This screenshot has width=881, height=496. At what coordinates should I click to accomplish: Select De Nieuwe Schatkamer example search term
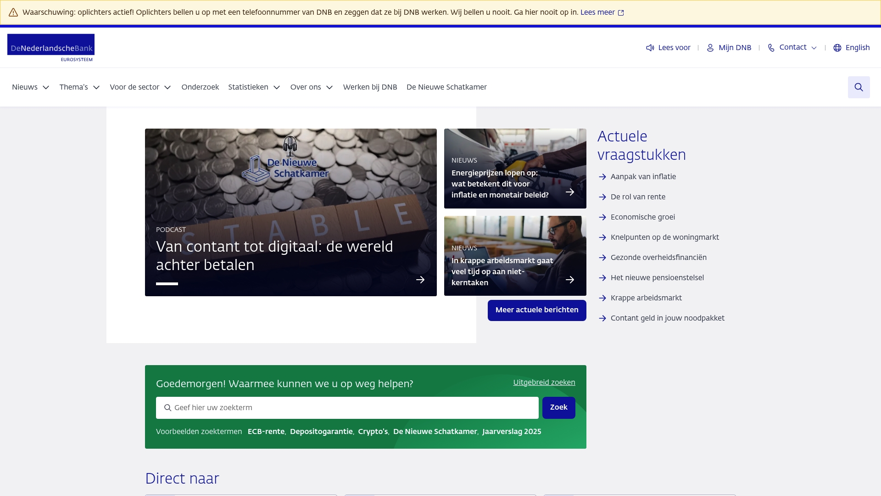(435, 432)
